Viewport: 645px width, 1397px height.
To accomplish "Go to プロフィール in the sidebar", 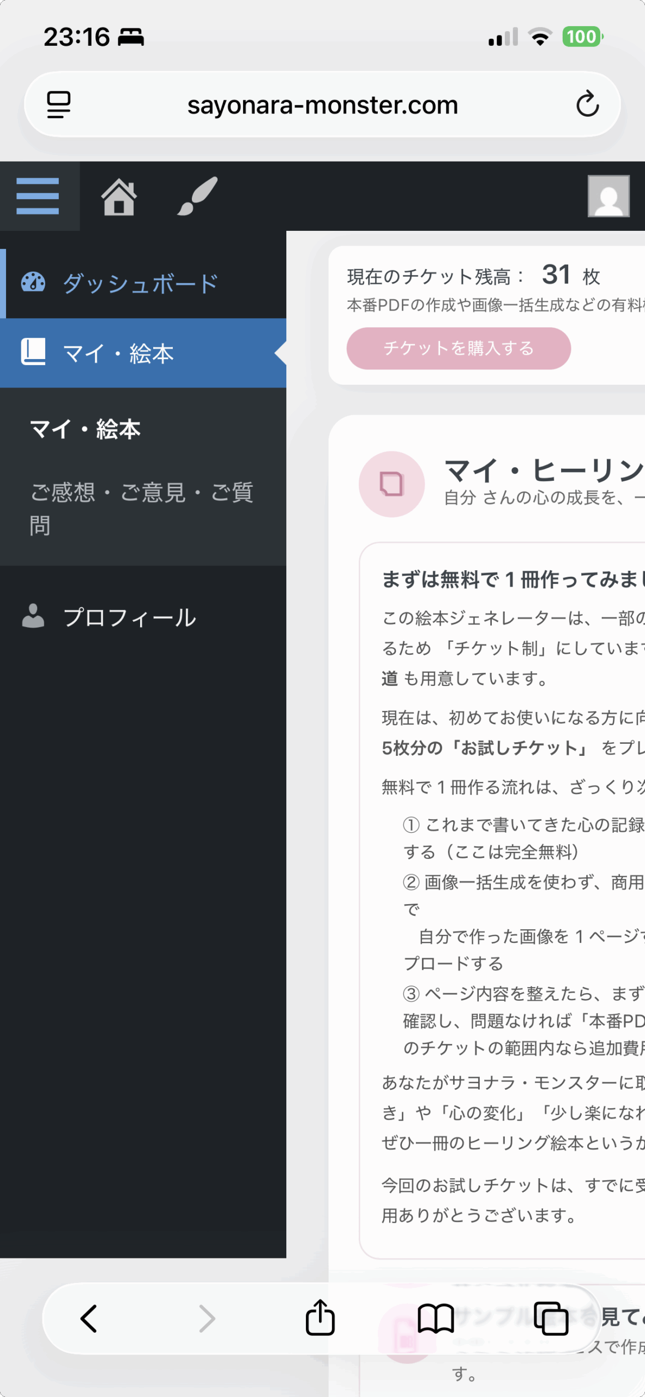I will 129,617.
